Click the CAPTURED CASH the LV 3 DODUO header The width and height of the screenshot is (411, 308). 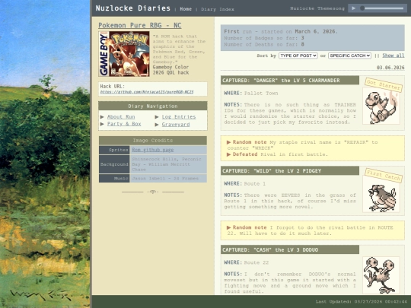coord(290,250)
